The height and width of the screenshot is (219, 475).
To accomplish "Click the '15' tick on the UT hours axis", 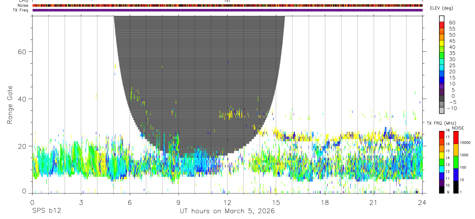I will (276, 202).
